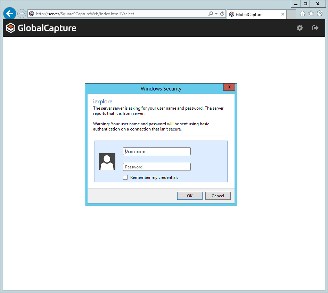
Task: Select the GlobalCapture browser tab
Action: tap(254, 15)
